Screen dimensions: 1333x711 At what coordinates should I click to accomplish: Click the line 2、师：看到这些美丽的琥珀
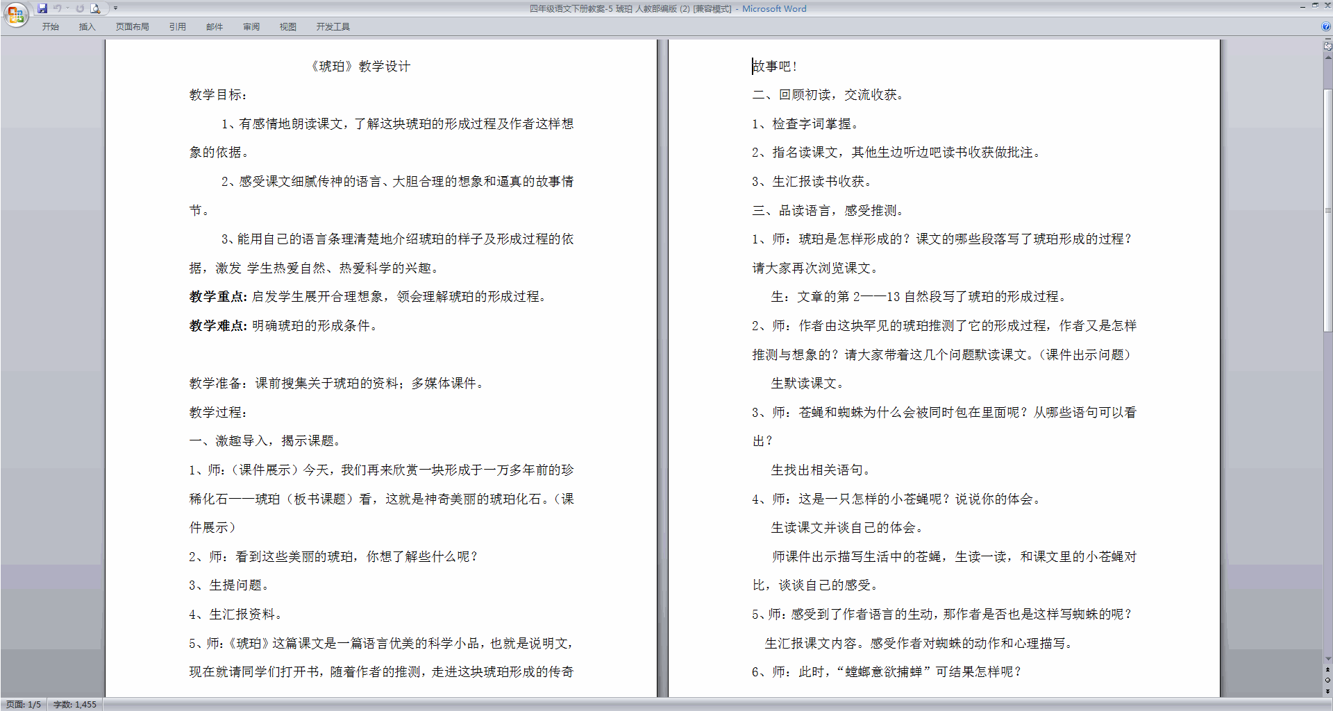tap(333, 557)
